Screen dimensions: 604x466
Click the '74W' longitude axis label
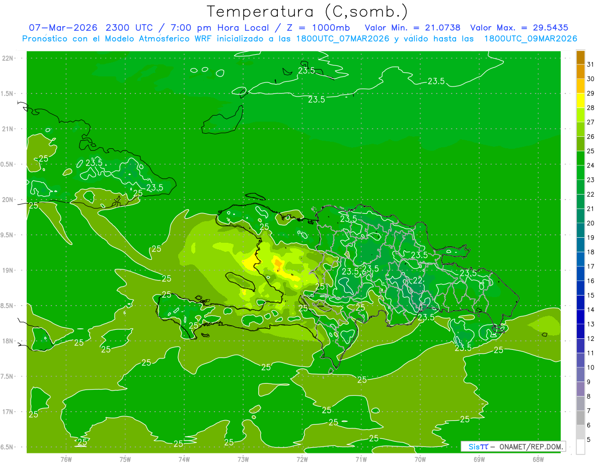click(184, 459)
